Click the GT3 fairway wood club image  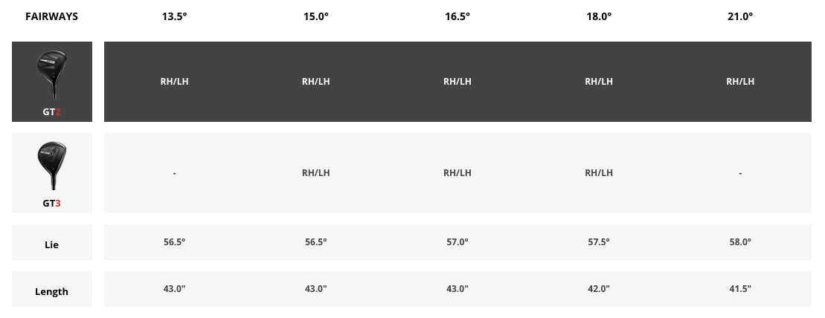pyautogui.click(x=52, y=166)
